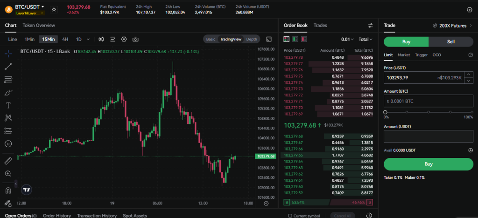Screen dimensions: 478x218
Task: Open the Spot Assets tab
Action: (135, 216)
